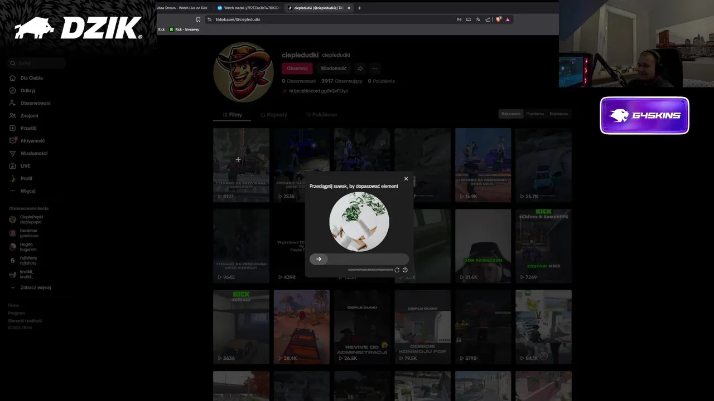714x401 pixels.
Task: Click the TikTok search field
Action: click(x=36, y=63)
